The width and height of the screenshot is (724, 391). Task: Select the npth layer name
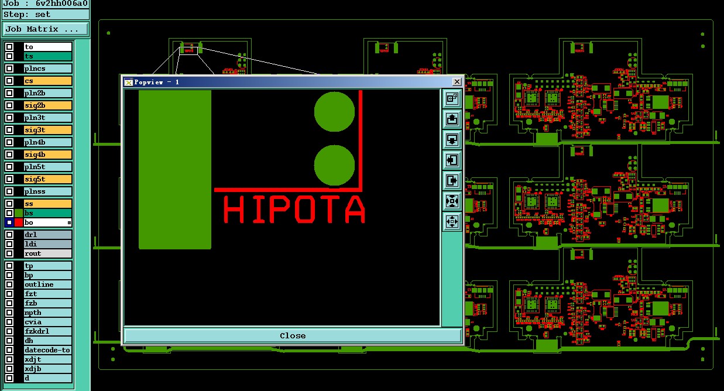click(48, 313)
